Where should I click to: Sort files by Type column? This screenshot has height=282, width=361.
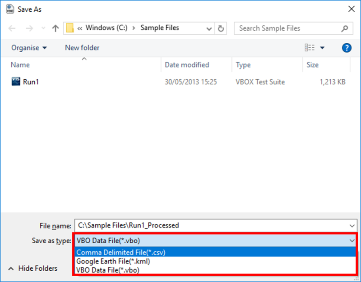tap(243, 65)
